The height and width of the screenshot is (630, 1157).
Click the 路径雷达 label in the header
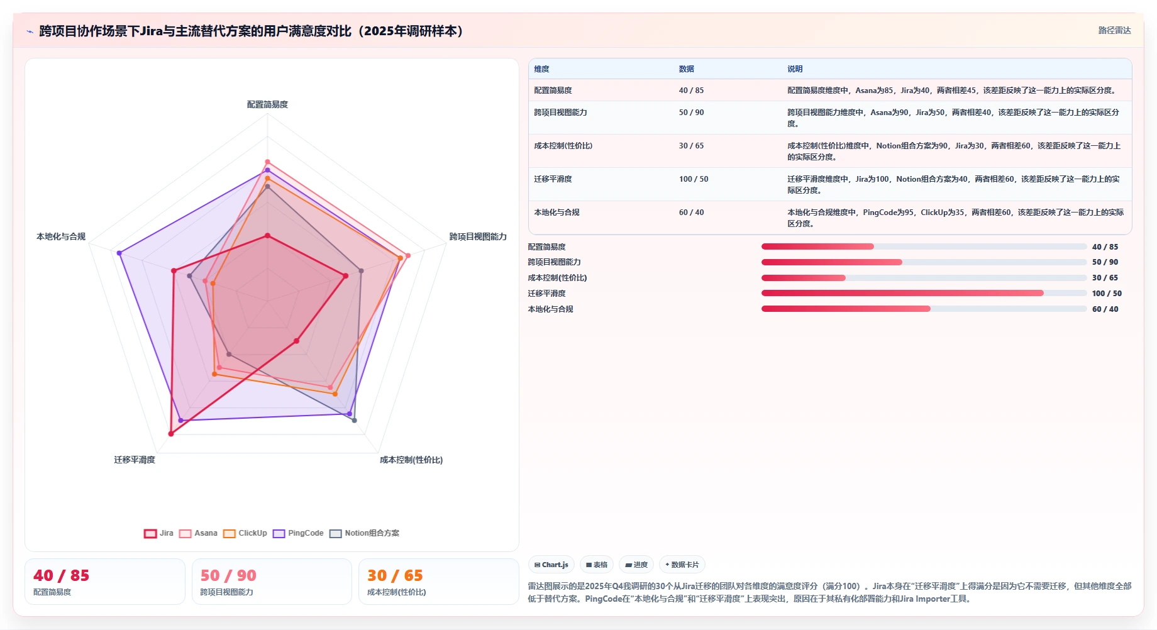[1114, 30]
